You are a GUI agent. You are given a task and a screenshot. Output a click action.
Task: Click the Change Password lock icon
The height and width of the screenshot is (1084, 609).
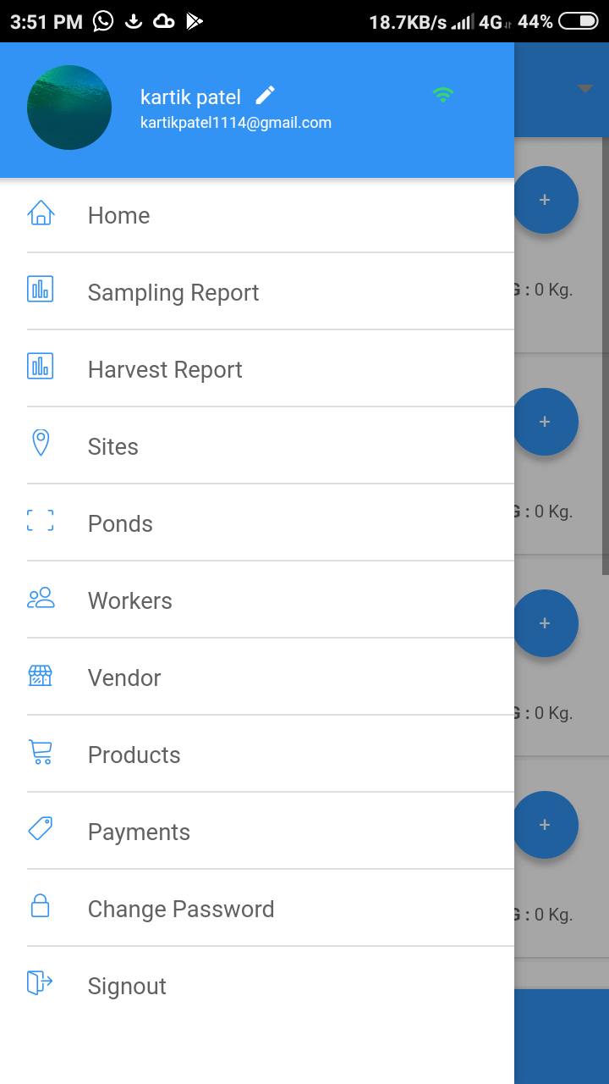[x=41, y=906]
